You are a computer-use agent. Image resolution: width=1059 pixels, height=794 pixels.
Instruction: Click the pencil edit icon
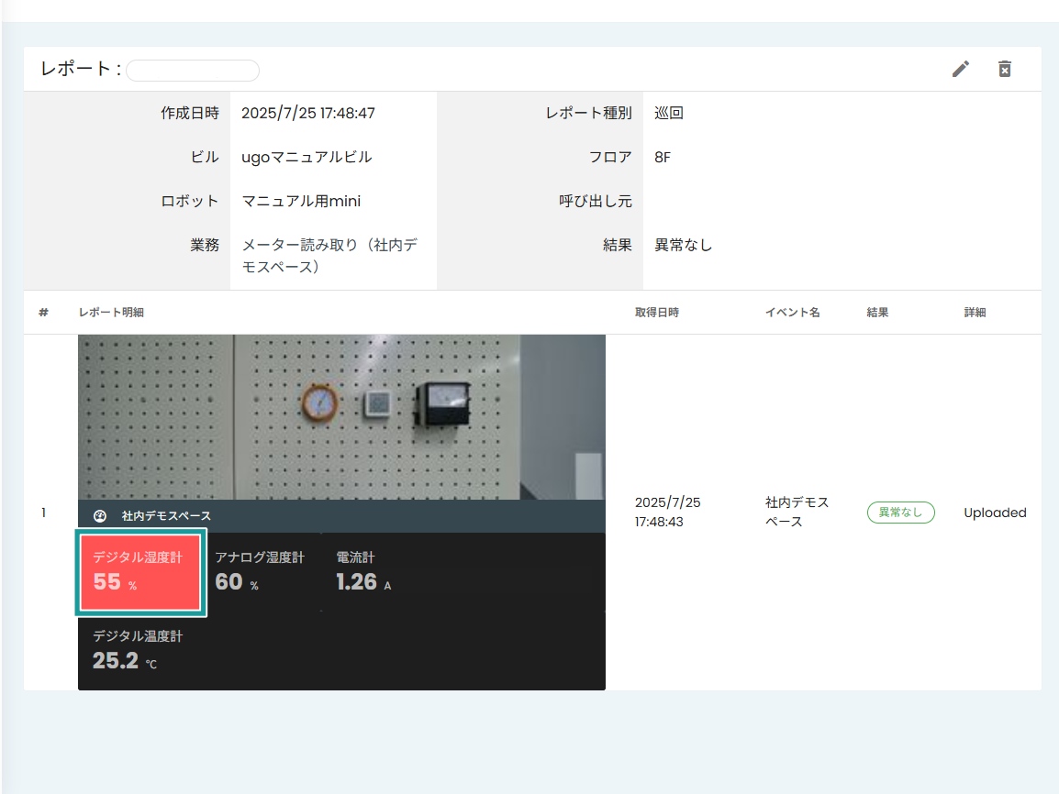961,69
